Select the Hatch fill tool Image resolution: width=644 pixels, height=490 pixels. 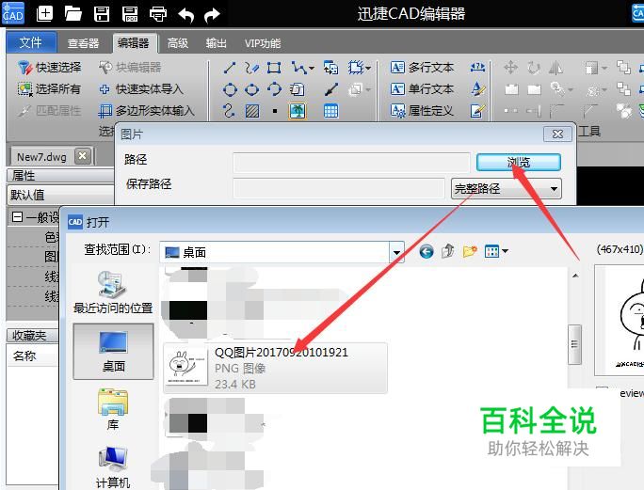click(251, 111)
